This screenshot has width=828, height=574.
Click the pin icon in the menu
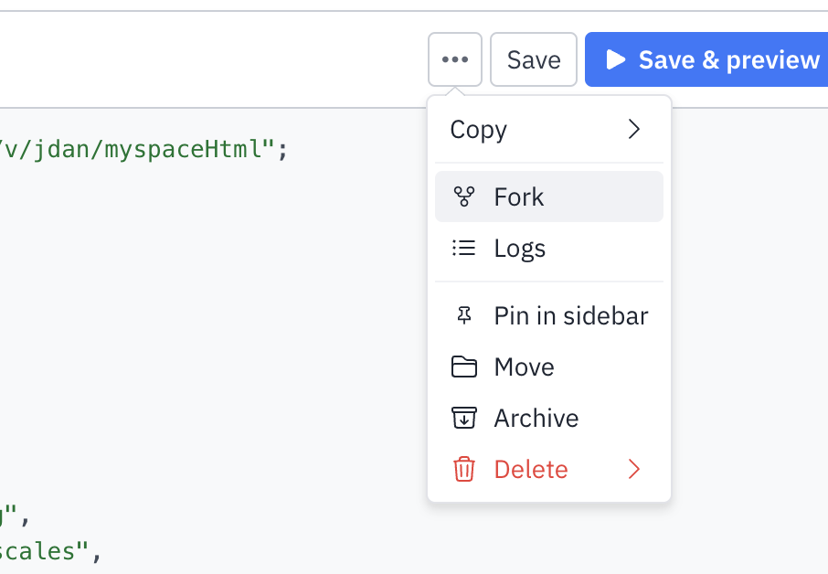464,315
